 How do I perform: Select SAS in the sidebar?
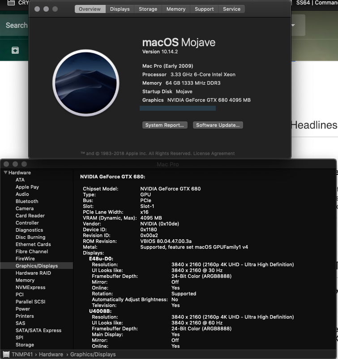(20, 323)
